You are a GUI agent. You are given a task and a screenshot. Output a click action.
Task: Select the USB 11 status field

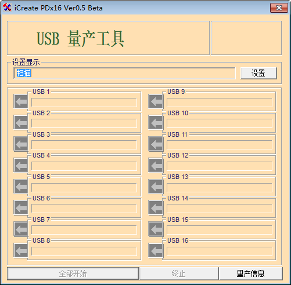220,145
